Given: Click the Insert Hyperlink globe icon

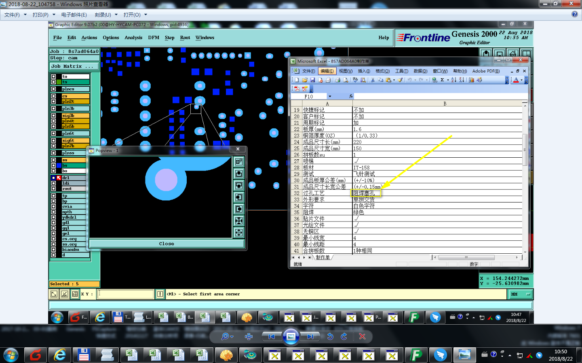Looking at the screenshot, I should coord(434,80).
